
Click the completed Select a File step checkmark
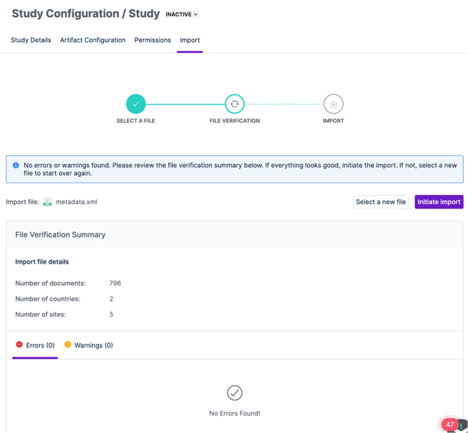click(136, 104)
